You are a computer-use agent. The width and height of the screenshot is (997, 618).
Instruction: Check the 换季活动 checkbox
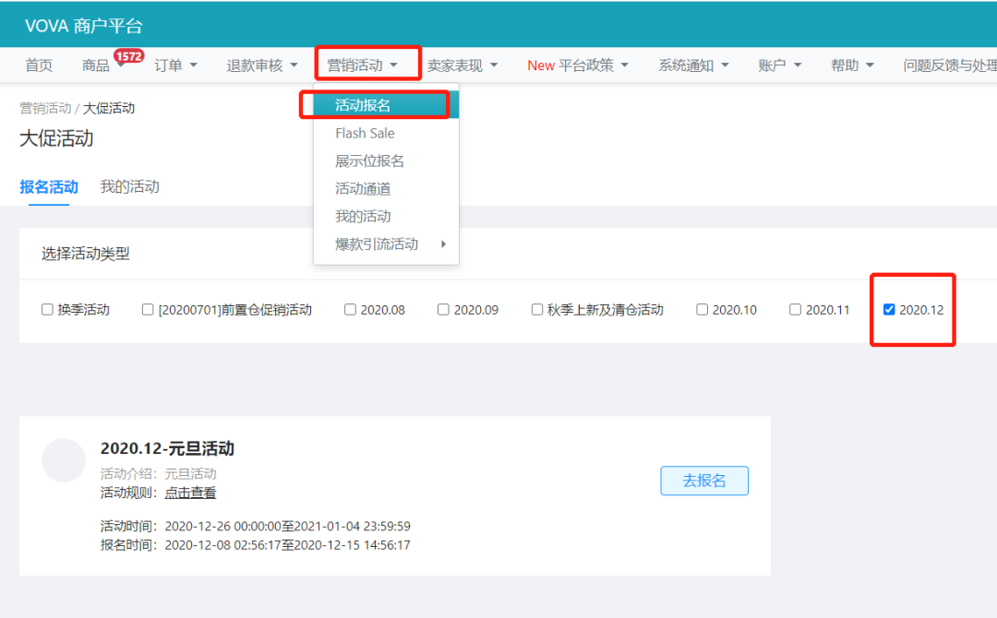(x=47, y=309)
